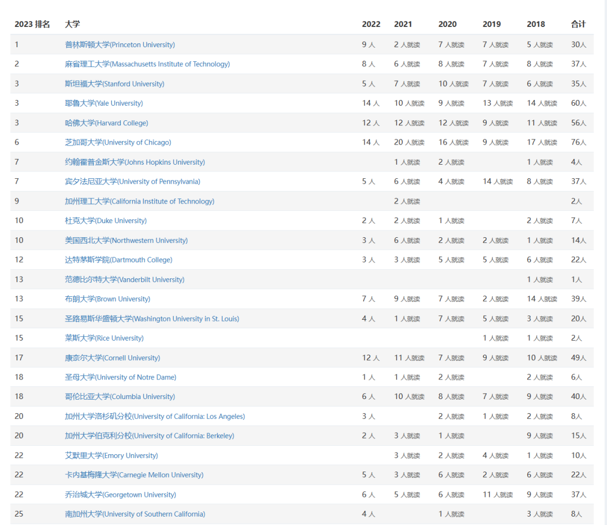Open the Princeton University link

[x=120, y=44]
